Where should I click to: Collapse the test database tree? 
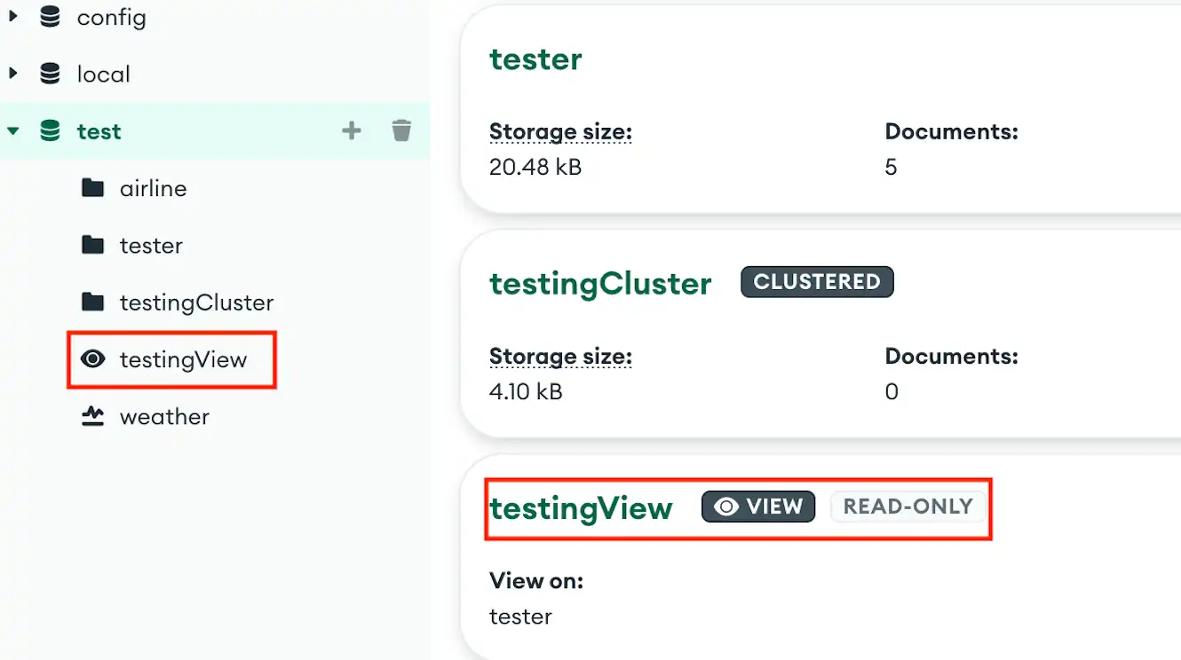tap(14, 130)
